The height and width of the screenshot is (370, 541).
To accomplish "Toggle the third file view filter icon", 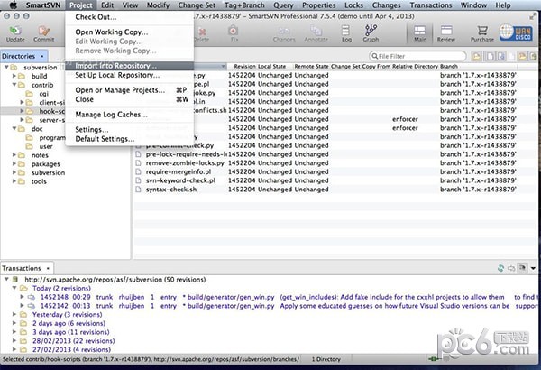I will coord(501,56).
